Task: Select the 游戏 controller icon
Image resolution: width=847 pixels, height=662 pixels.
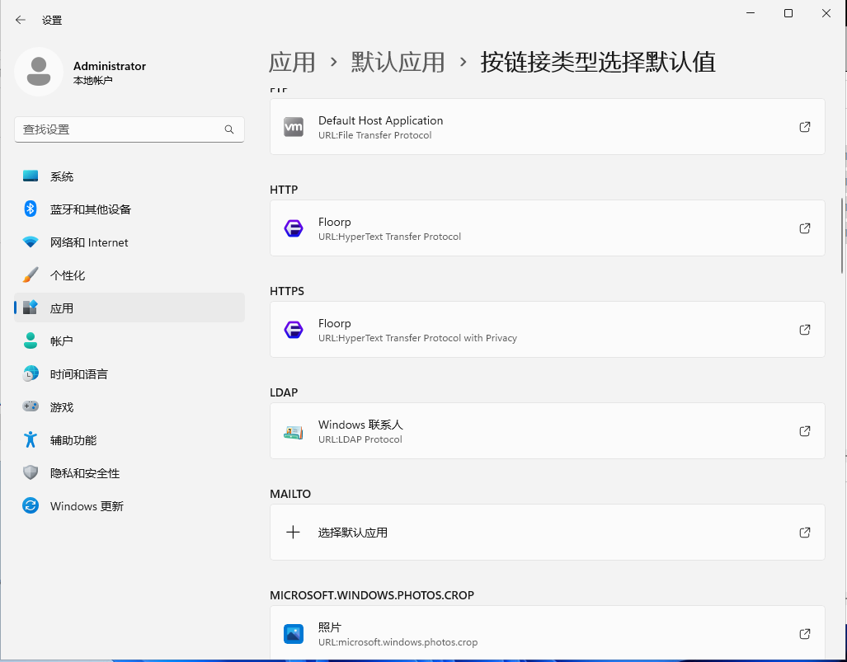Action: click(x=30, y=406)
